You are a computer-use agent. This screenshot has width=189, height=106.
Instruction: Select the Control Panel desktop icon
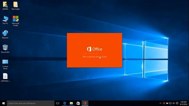pos(5,64)
